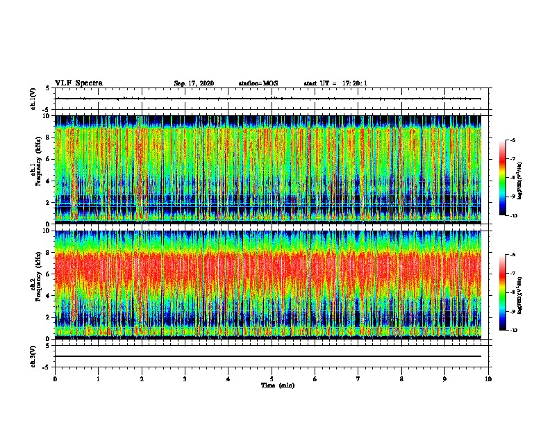Click the "2" kHz tick on ch.2 axis

[48, 317]
